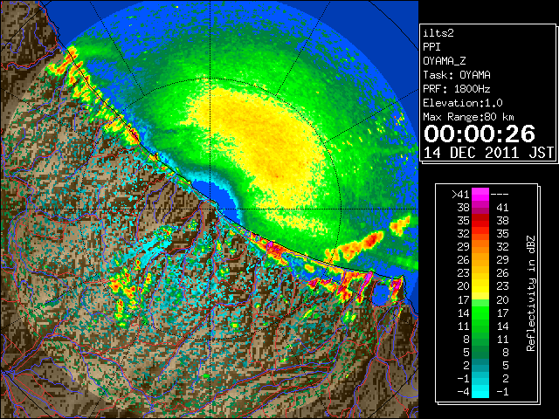The image size is (559, 419).
Task: Click the 00:00:26 timestamp
Action: (x=480, y=134)
